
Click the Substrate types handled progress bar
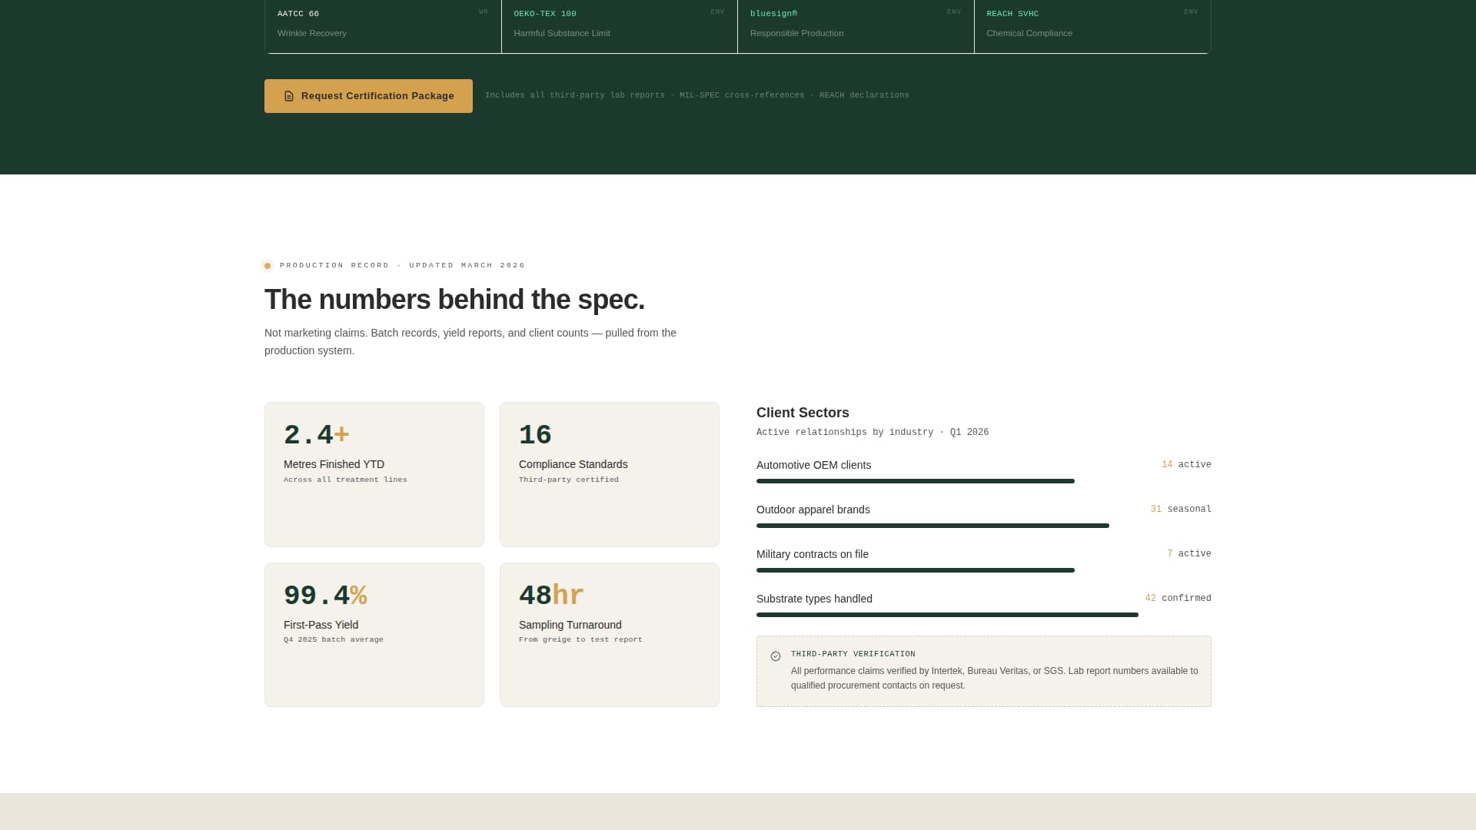(x=946, y=615)
